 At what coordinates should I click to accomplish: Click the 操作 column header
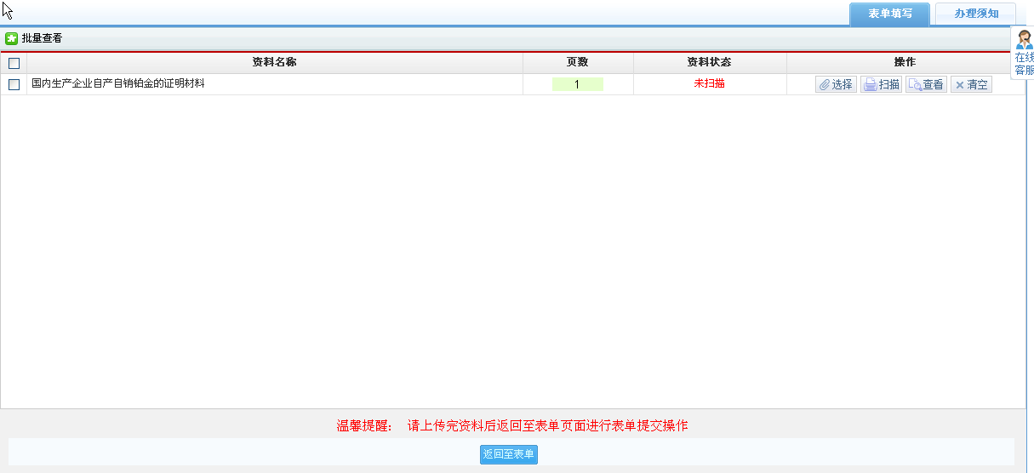pyautogui.click(x=905, y=62)
